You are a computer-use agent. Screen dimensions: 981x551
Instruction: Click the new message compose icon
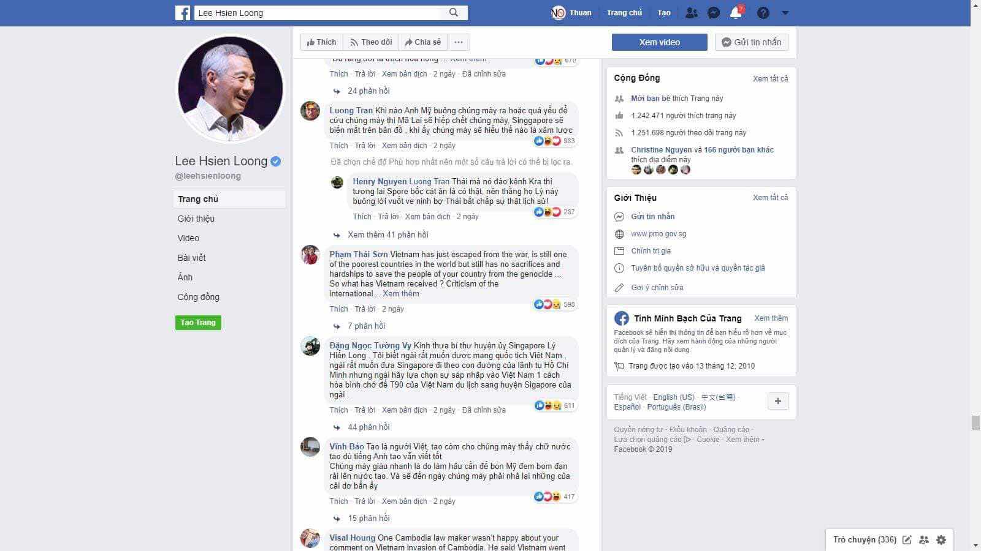pyautogui.click(x=907, y=539)
